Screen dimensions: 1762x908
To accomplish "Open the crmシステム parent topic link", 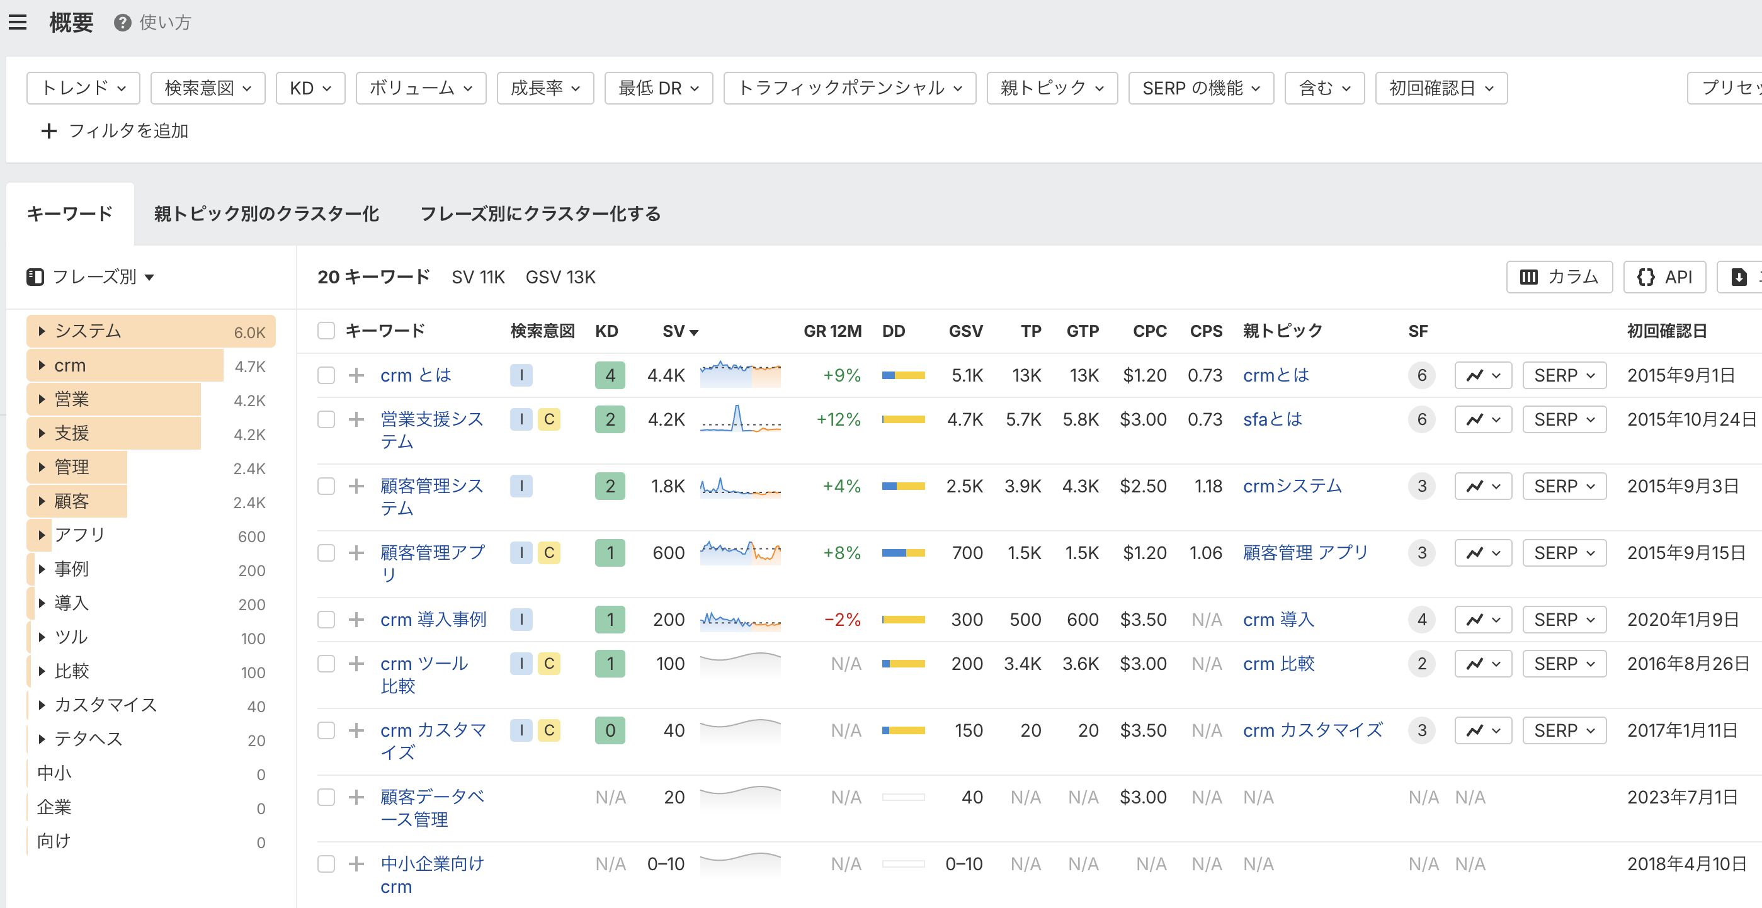I will click(x=1292, y=486).
